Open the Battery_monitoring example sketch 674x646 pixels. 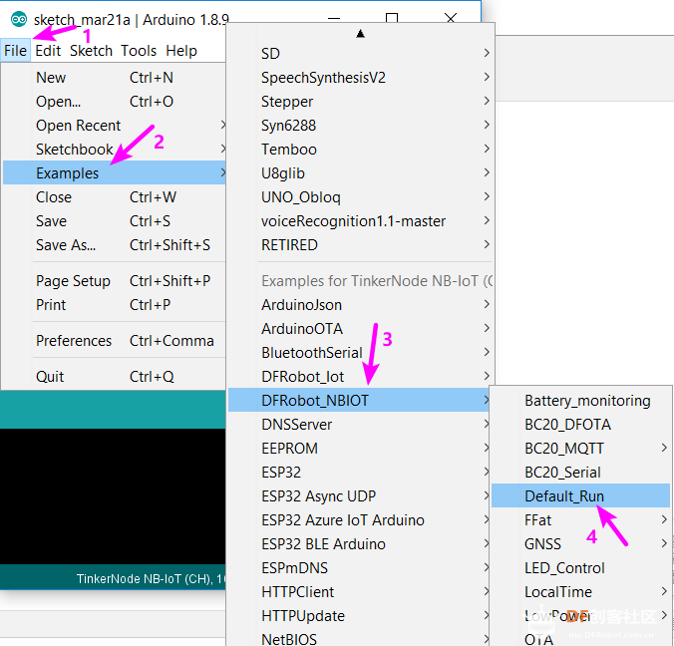point(580,401)
